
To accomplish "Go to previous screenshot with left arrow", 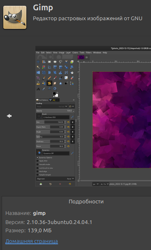I will 9,116.
